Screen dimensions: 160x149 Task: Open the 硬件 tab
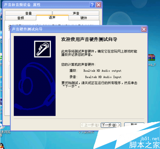coord(84,18)
